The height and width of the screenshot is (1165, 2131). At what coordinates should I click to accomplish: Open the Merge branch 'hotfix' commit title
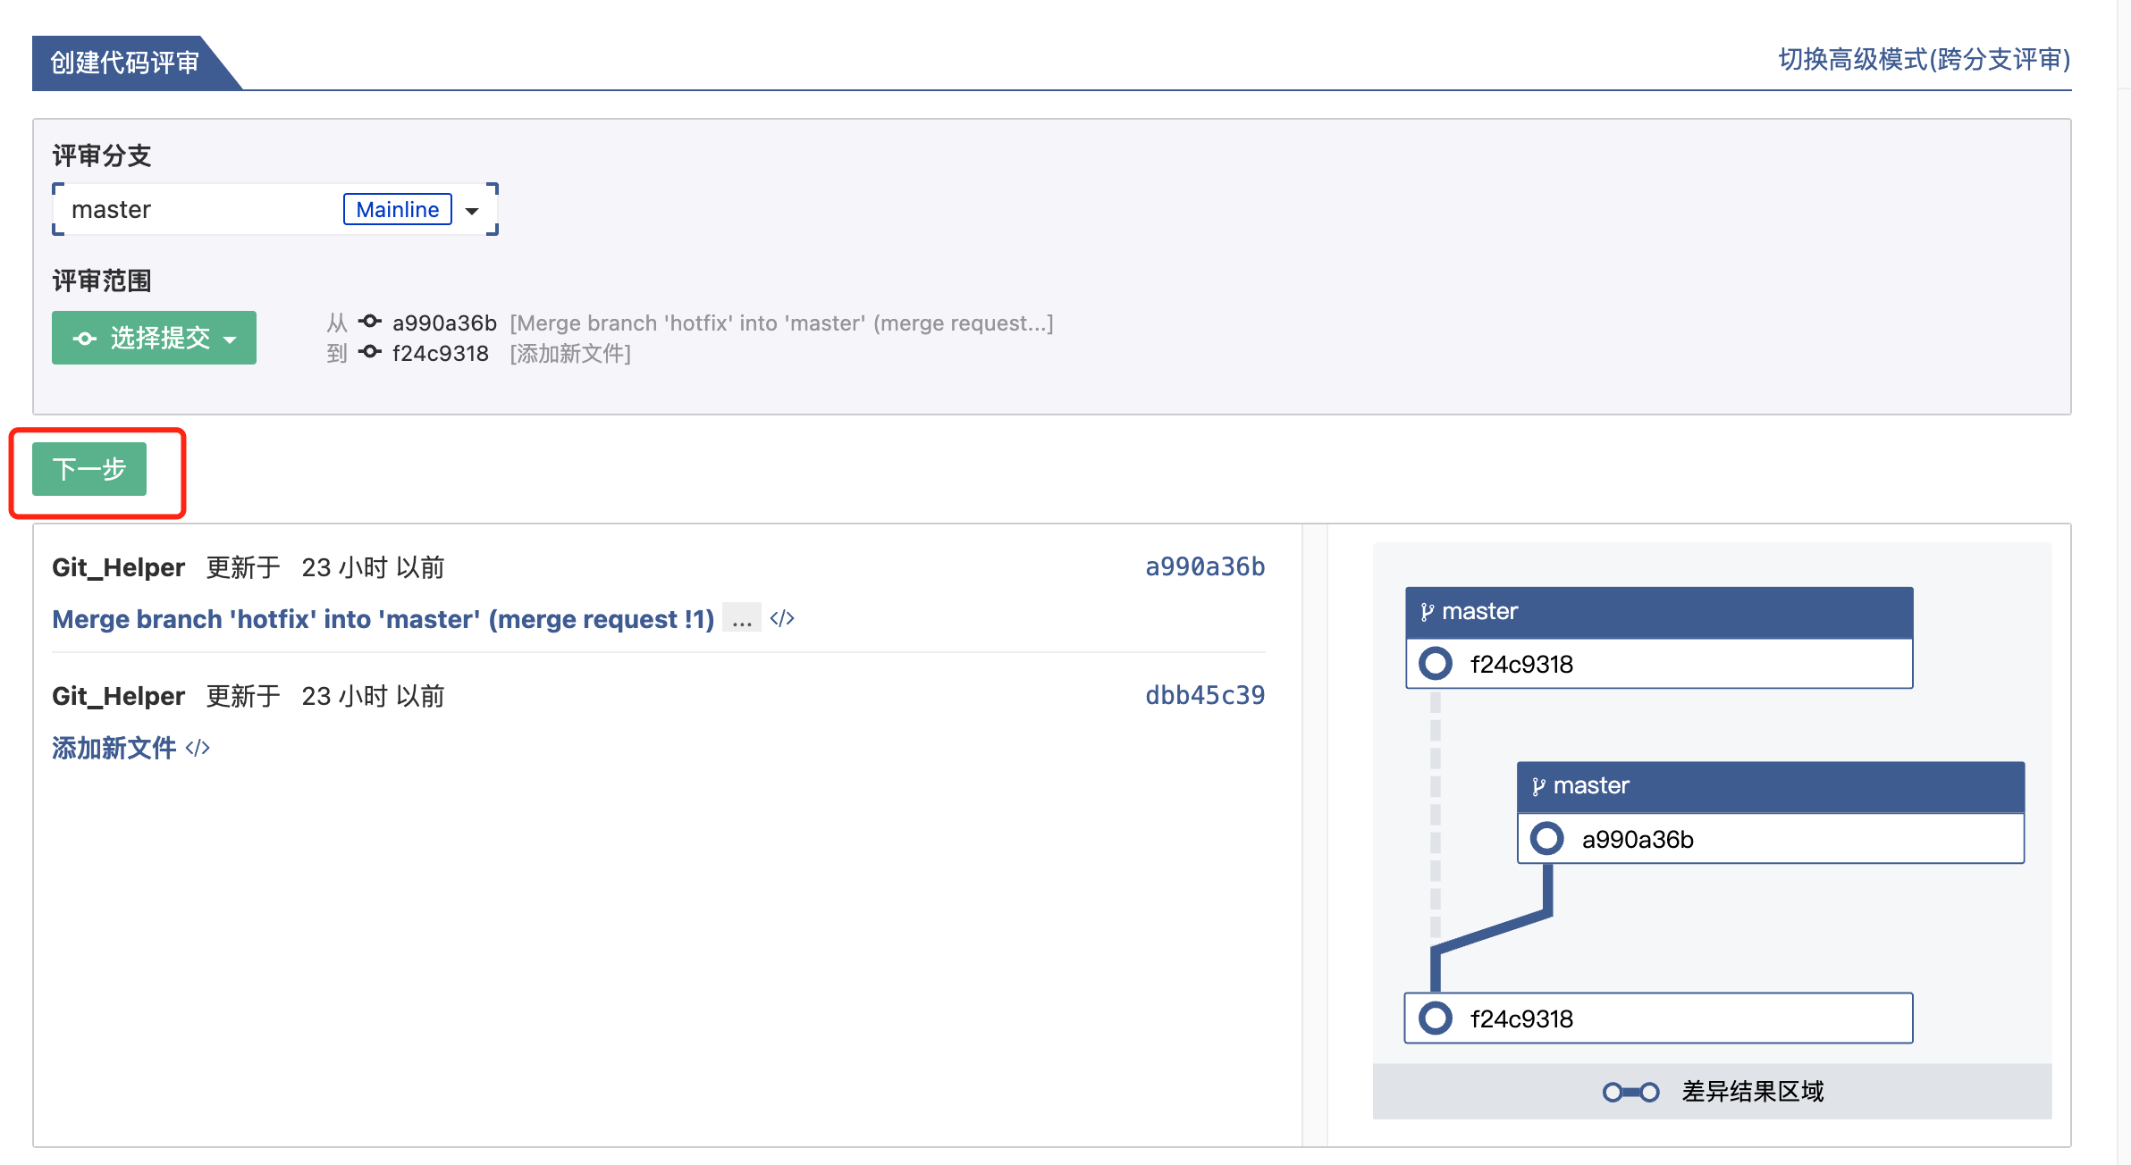coord(383,619)
